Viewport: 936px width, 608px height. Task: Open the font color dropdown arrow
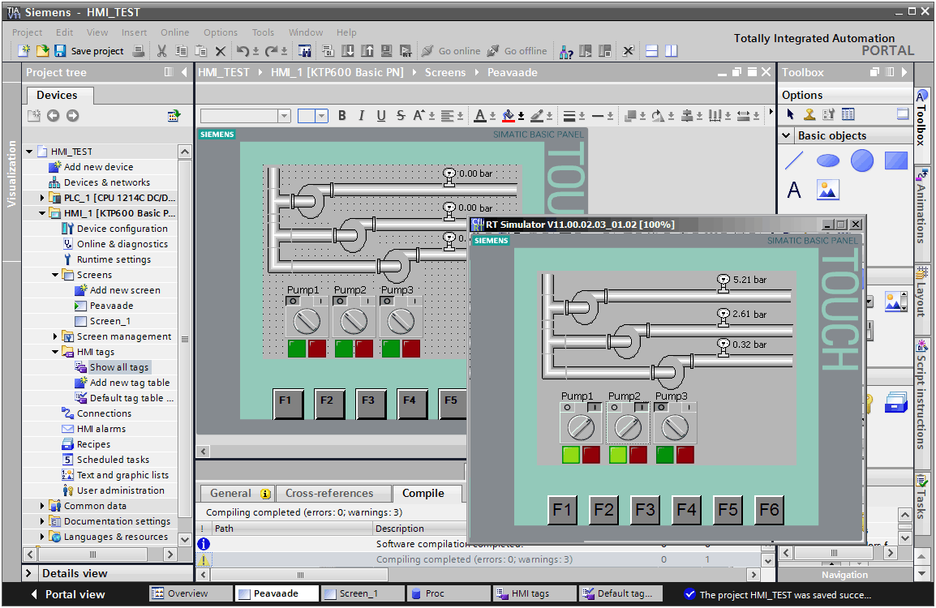click(x=492, y=117)
